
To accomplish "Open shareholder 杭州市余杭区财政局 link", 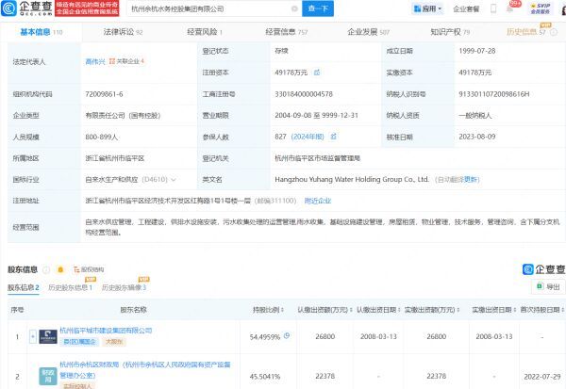I will point(144,370).
